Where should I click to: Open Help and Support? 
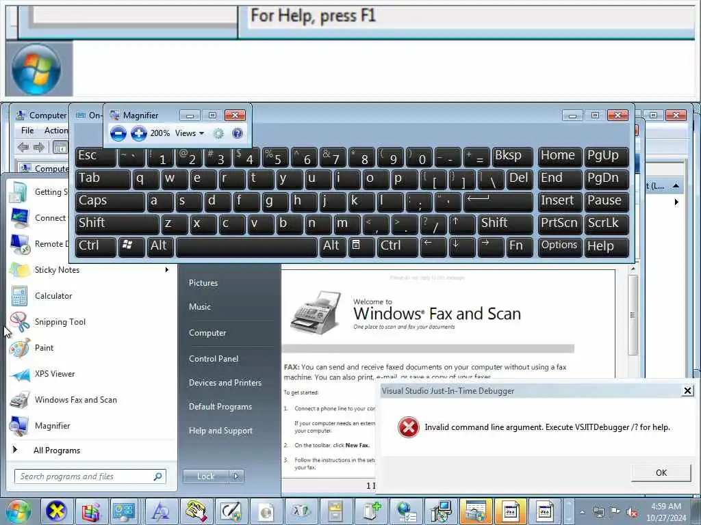point(220,431)
